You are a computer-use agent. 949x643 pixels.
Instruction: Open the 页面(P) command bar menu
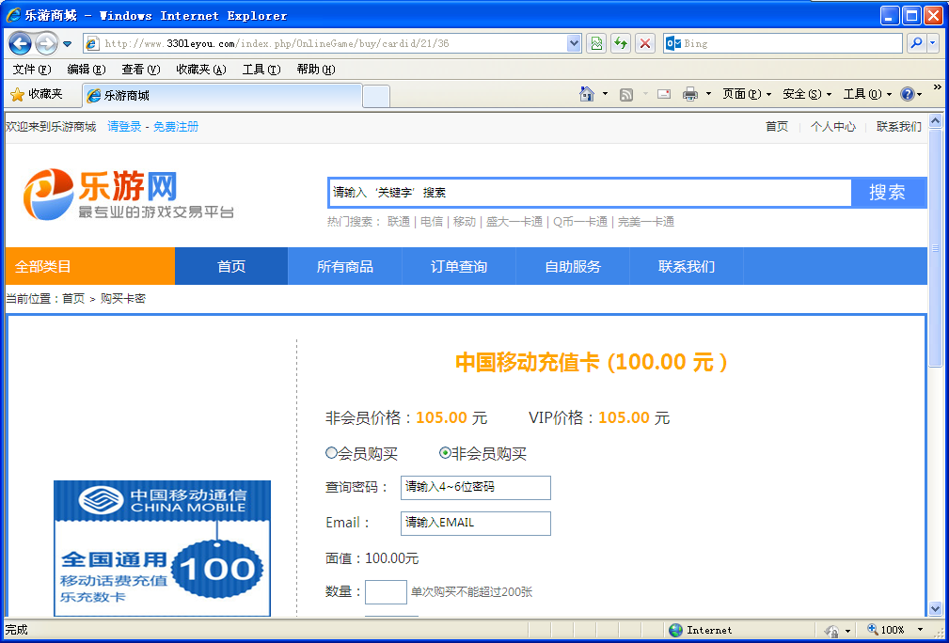click(747, 94)
